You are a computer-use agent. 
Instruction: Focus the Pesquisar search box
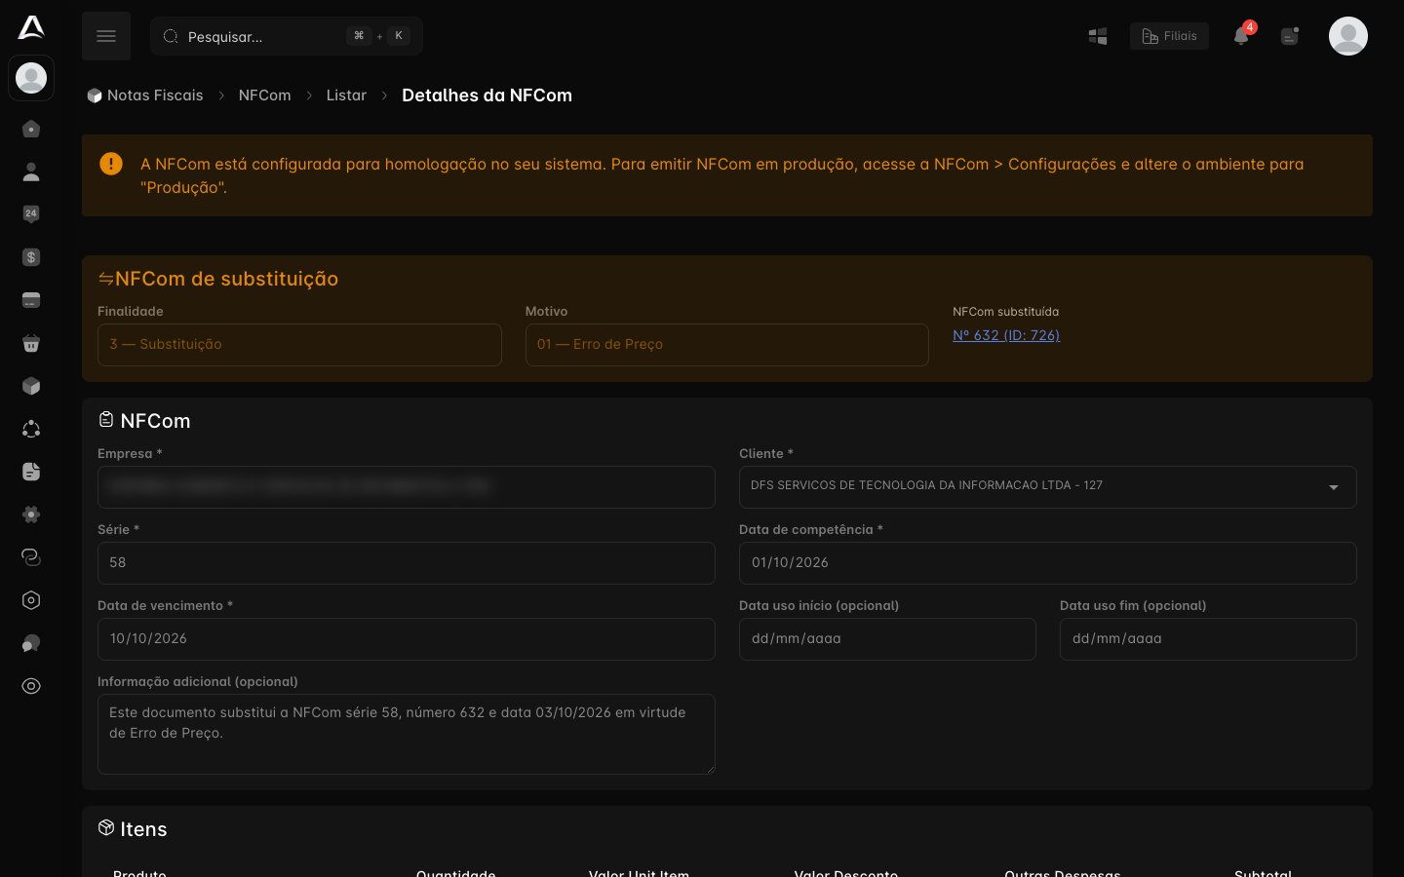pyautogui.click(x=287, y=36)
